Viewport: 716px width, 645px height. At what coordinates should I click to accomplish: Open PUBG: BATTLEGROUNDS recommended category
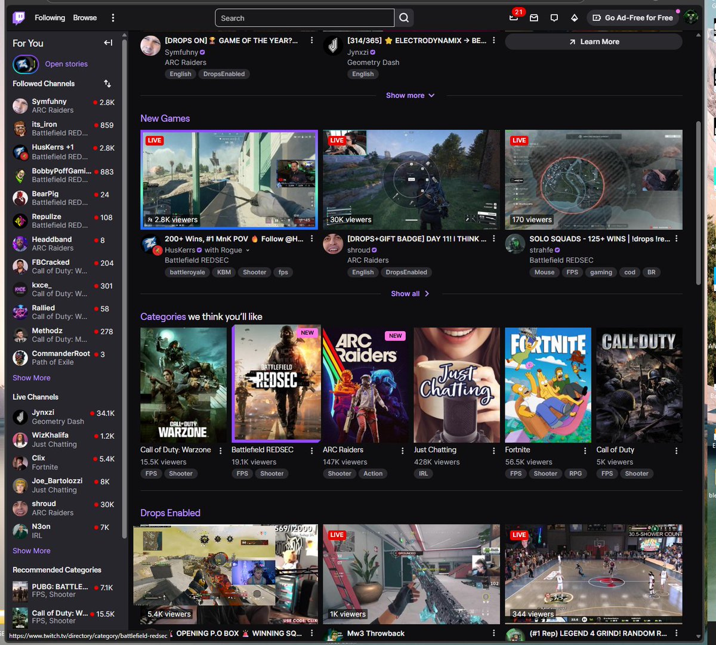pos(64,591)
